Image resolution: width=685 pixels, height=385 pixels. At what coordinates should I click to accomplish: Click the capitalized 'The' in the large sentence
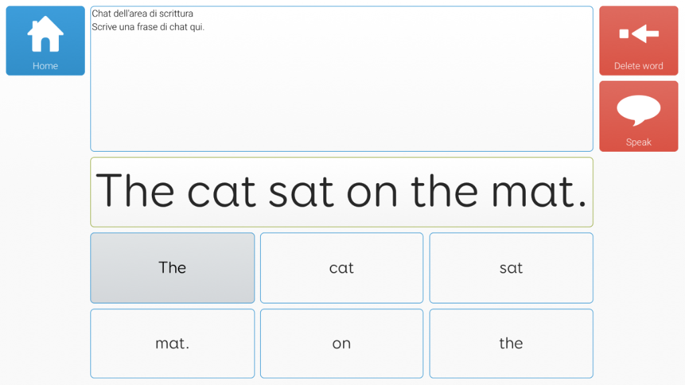tap(135, 190)
